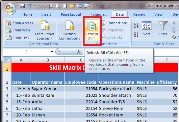Click the table-with-pencil icon beside the form icon

[x=87, y=6]
